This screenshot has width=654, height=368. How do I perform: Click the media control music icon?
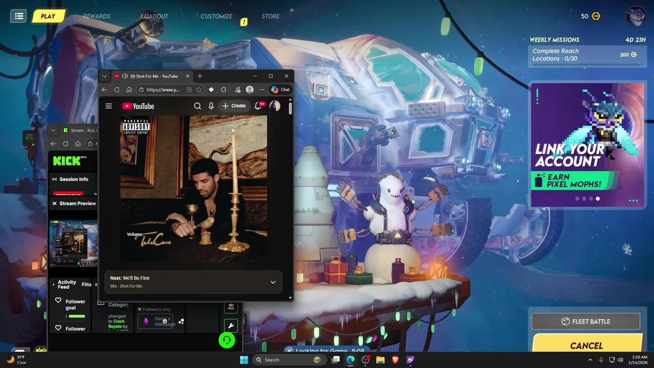pyautogui.click(x=238, y=89)
